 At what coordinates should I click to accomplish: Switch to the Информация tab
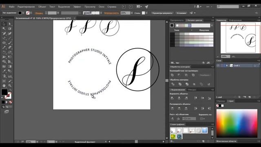coord(235,20)
